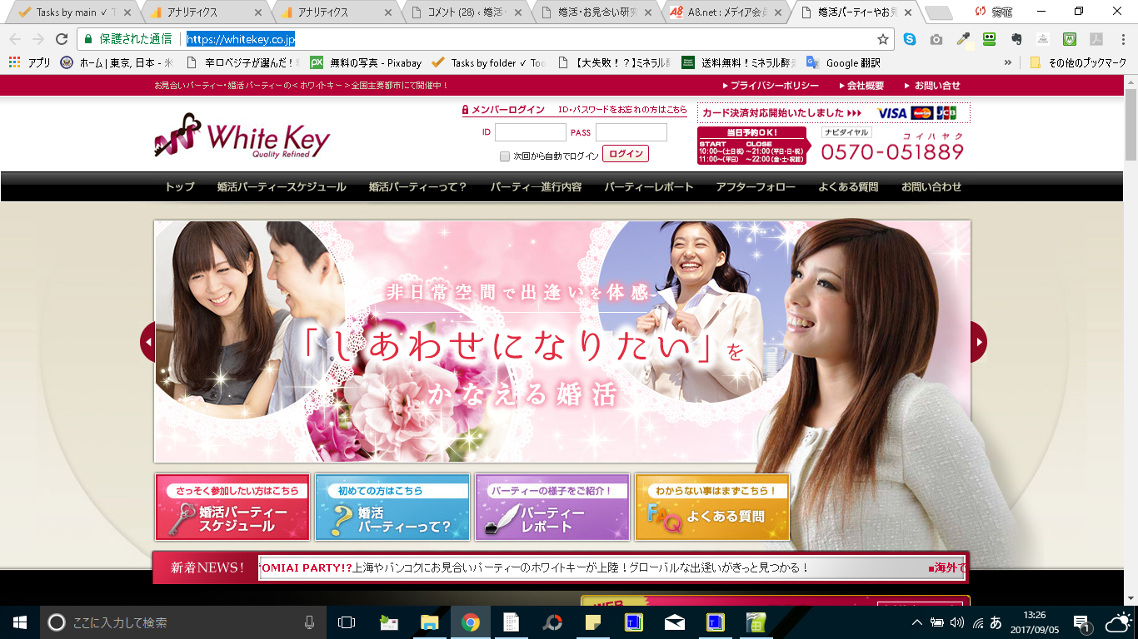Click the Task View taskbar icon
This screenshot has height=639, width=1138.
[x=347, y=622]
